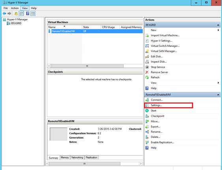The image size is (222, 170).
Task: Toggle the console tree pane toolbar icon
Action: 21,13
